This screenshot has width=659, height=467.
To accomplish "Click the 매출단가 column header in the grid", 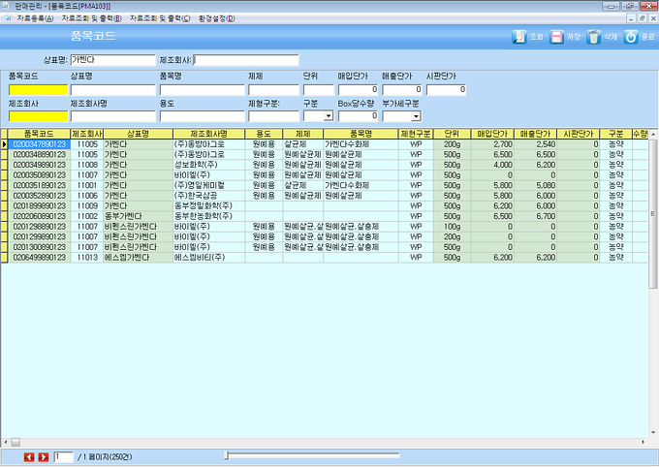I will (x=535, y=134).
